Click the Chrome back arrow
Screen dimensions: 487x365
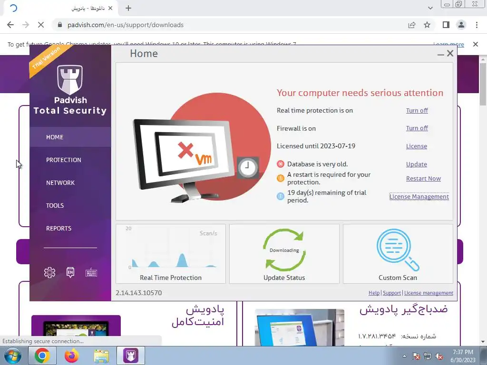coord(10,25)
